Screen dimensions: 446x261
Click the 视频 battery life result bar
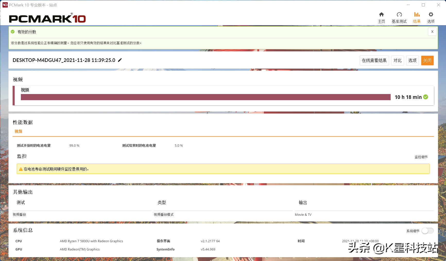[205, 97]
